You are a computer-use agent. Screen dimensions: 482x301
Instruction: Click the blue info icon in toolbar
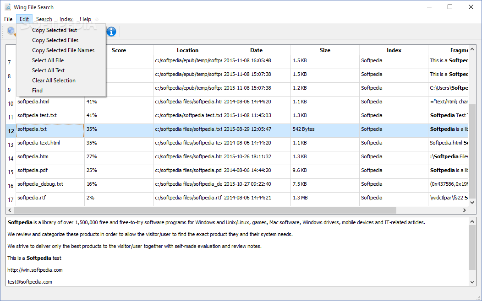click(111, 31)
